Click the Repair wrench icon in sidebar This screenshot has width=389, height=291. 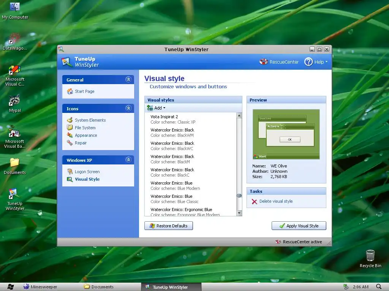[x=70, y=143]
